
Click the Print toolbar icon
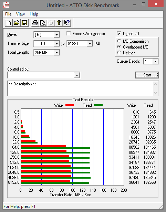tap(35, 23)
